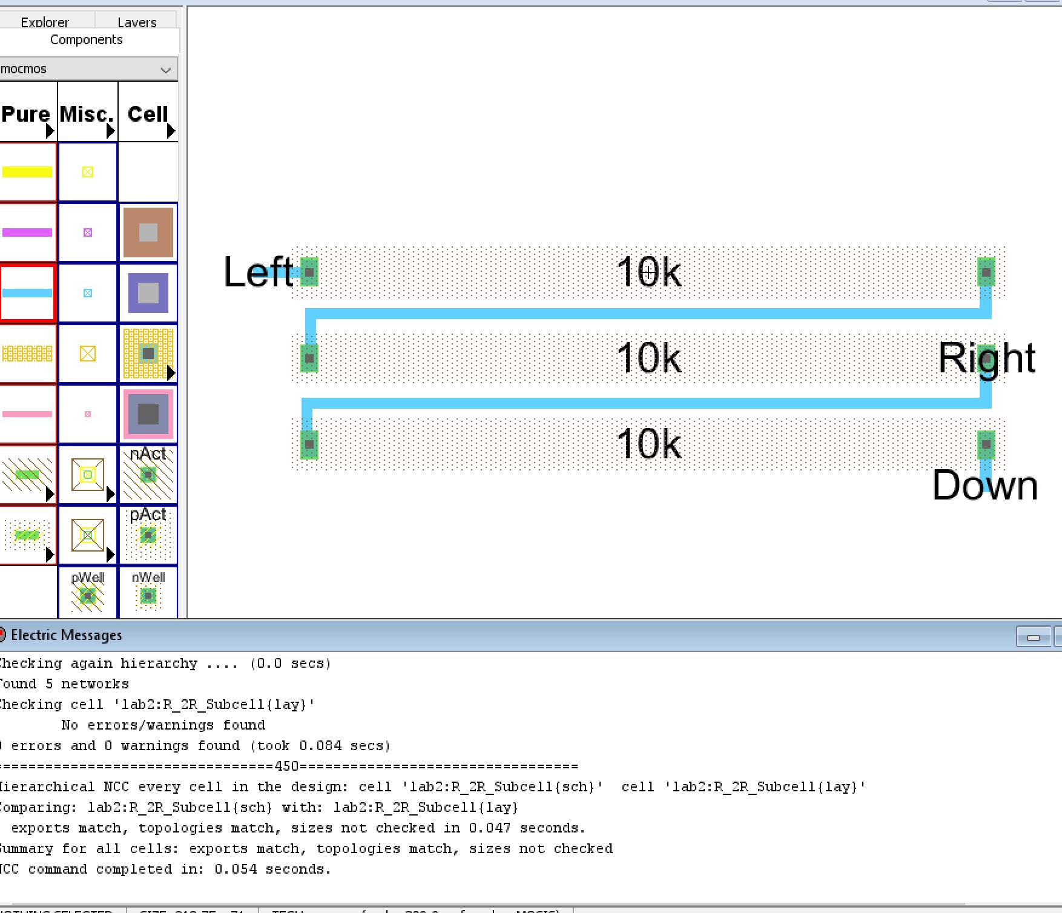Place a pAct contact node
1062x913 pixels.
click(x=148, y=535)
